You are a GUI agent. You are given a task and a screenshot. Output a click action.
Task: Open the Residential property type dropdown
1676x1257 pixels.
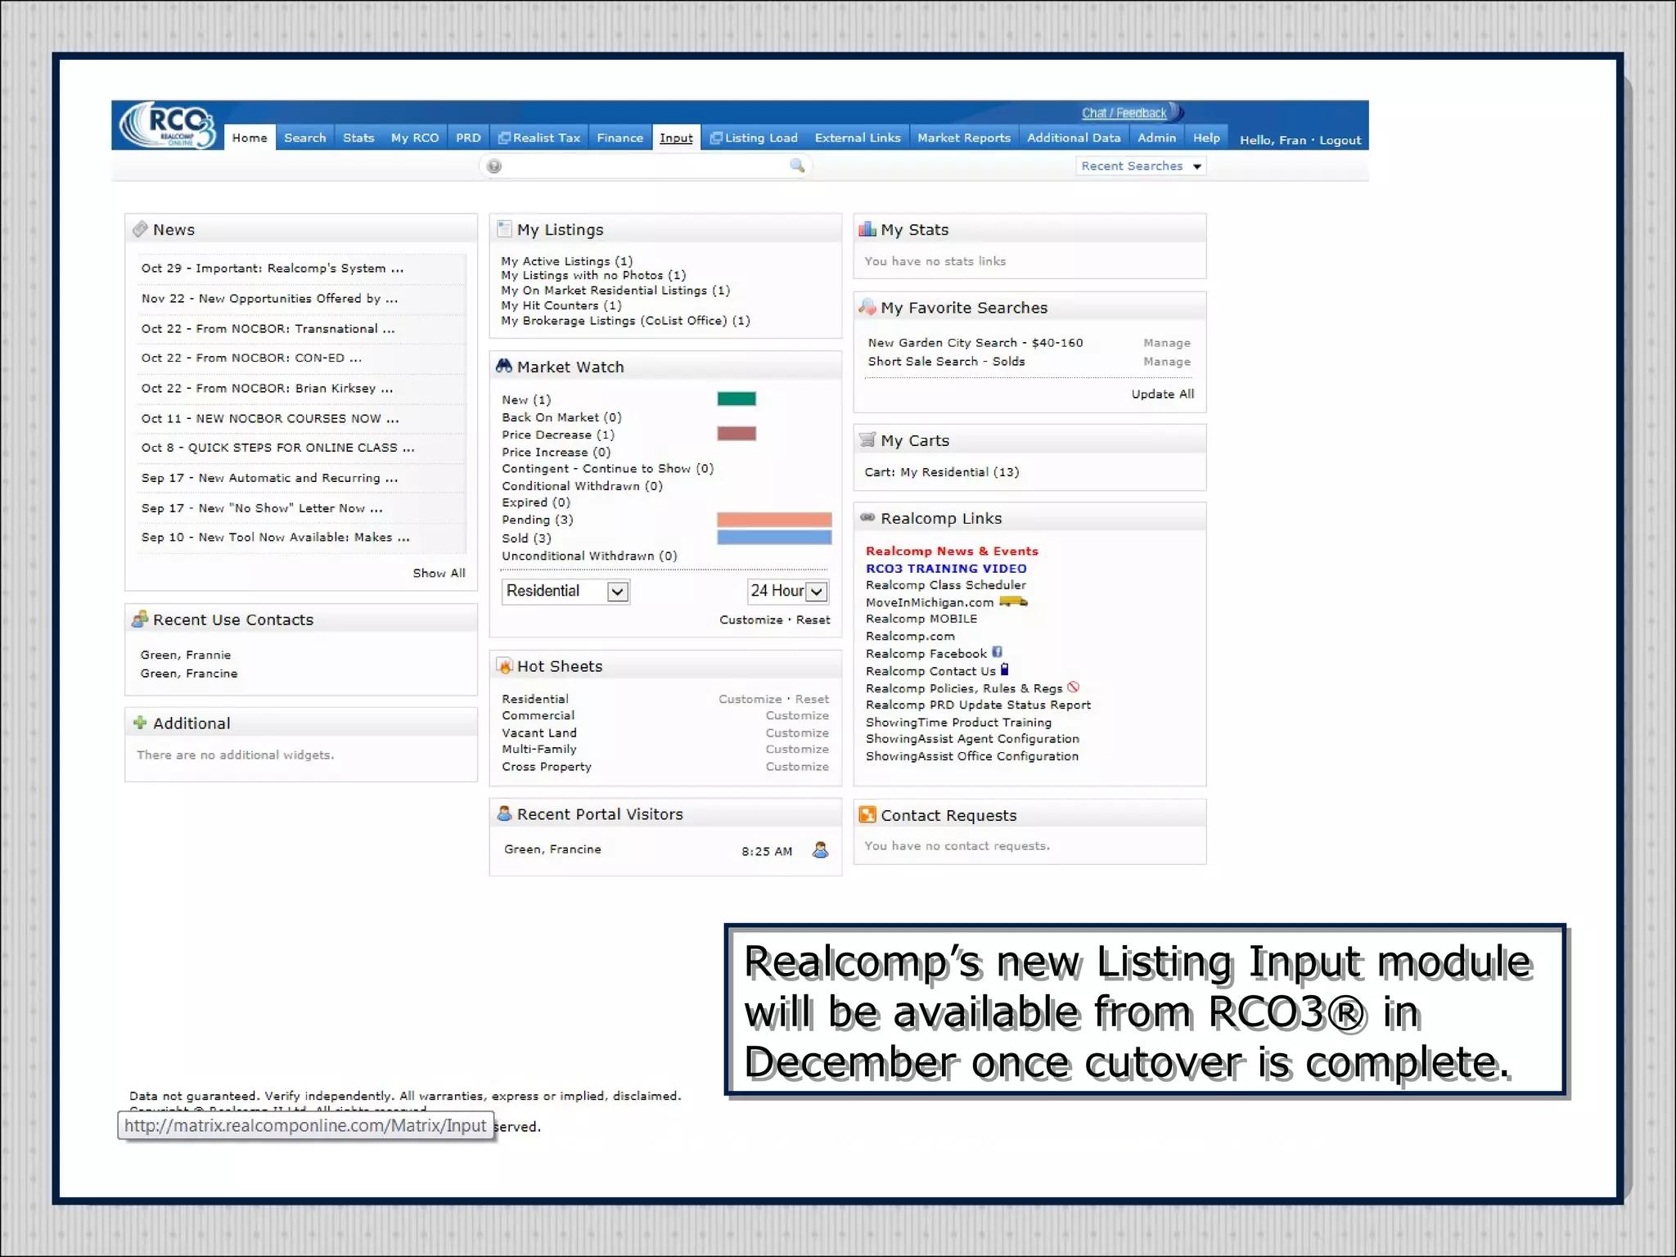(565, 591)
